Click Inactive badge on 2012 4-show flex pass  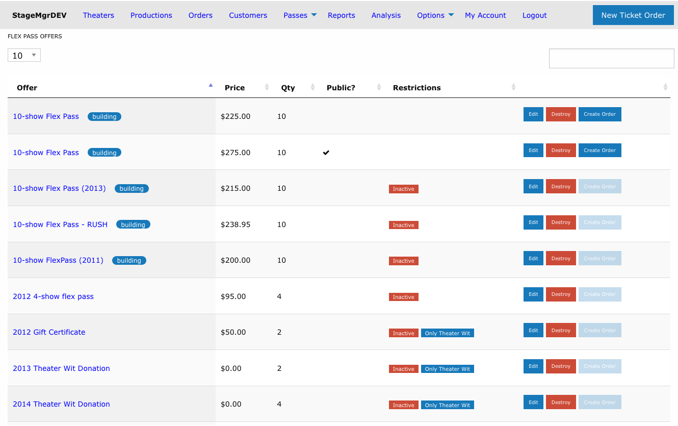(404, 297)
